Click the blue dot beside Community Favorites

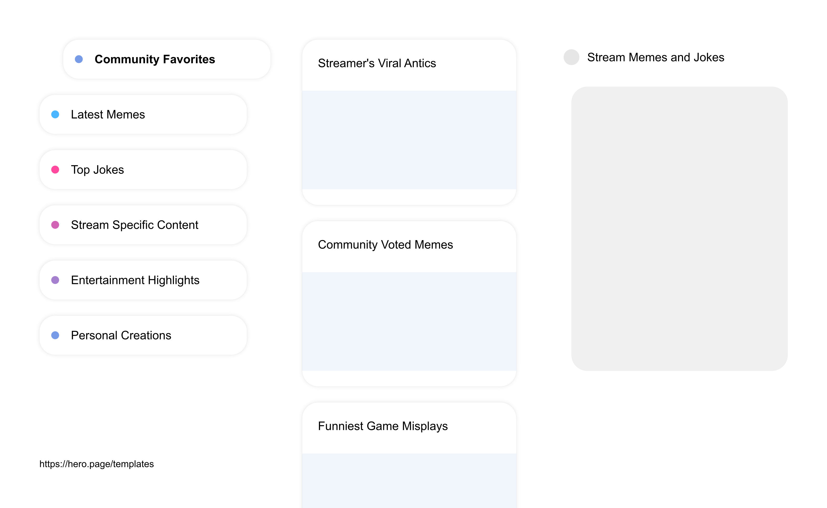pyautogui.click(x=79, y=59)
